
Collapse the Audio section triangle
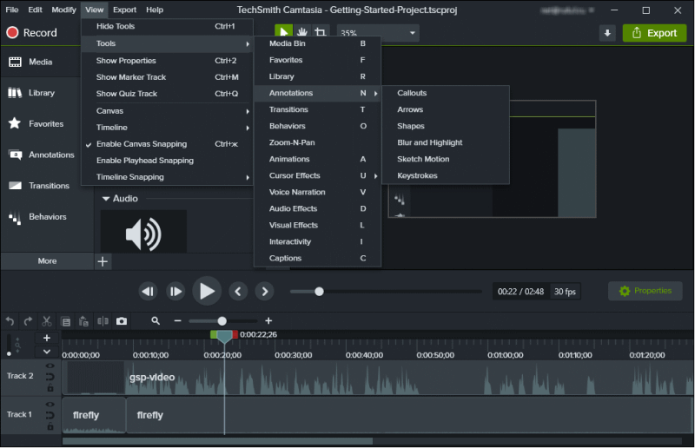tap(106, 199)
